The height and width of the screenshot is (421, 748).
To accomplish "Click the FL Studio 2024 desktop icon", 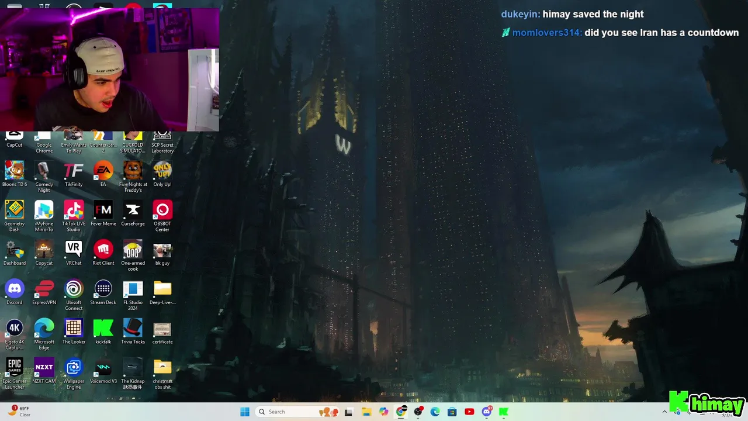I will [x=133, y=295].
